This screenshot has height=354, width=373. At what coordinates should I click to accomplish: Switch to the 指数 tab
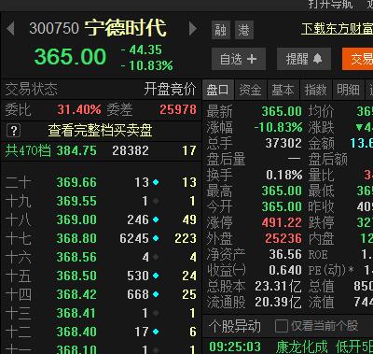click(315, 90)
